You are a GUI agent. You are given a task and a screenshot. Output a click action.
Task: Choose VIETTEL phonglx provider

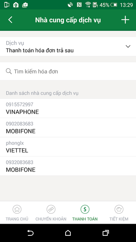click(68, 147)
